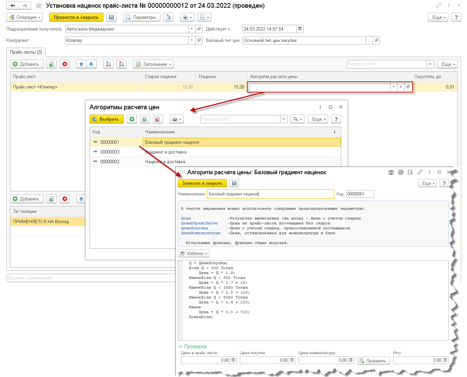Viewport: 467px width, 377px height.
Task: Click the Цена в прайс листе input field
Action: point(206,360)
